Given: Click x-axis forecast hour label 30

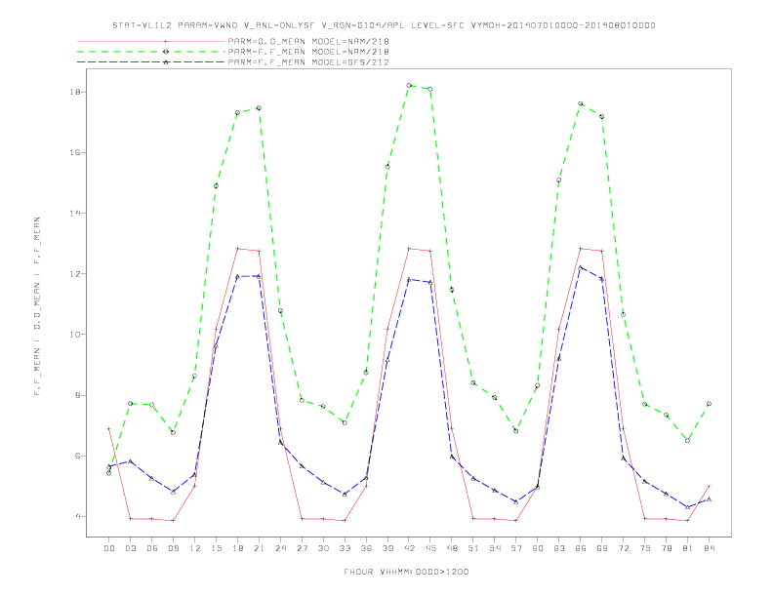Looking at the screenshot, I should tap(323, 548).
